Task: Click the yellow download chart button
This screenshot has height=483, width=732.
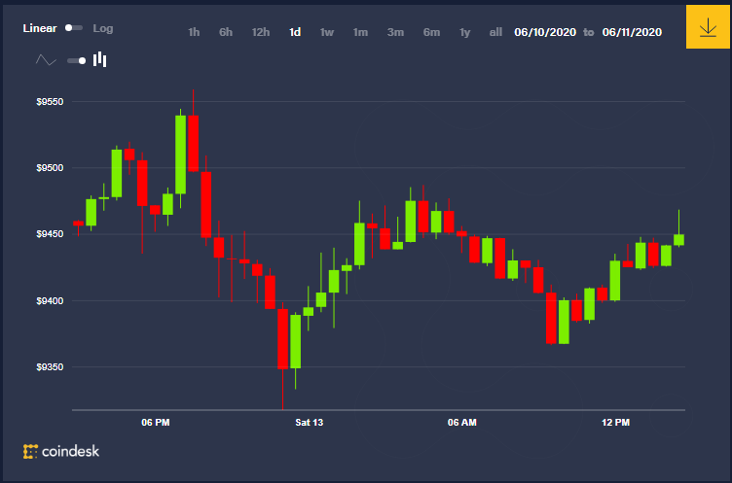Action: (708, 26)
